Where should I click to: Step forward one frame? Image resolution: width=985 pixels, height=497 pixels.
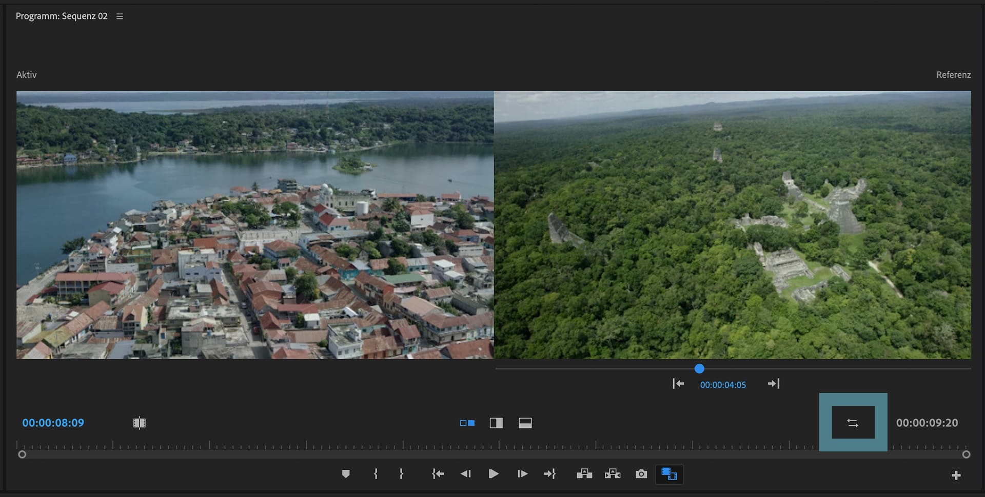[522, 474]
